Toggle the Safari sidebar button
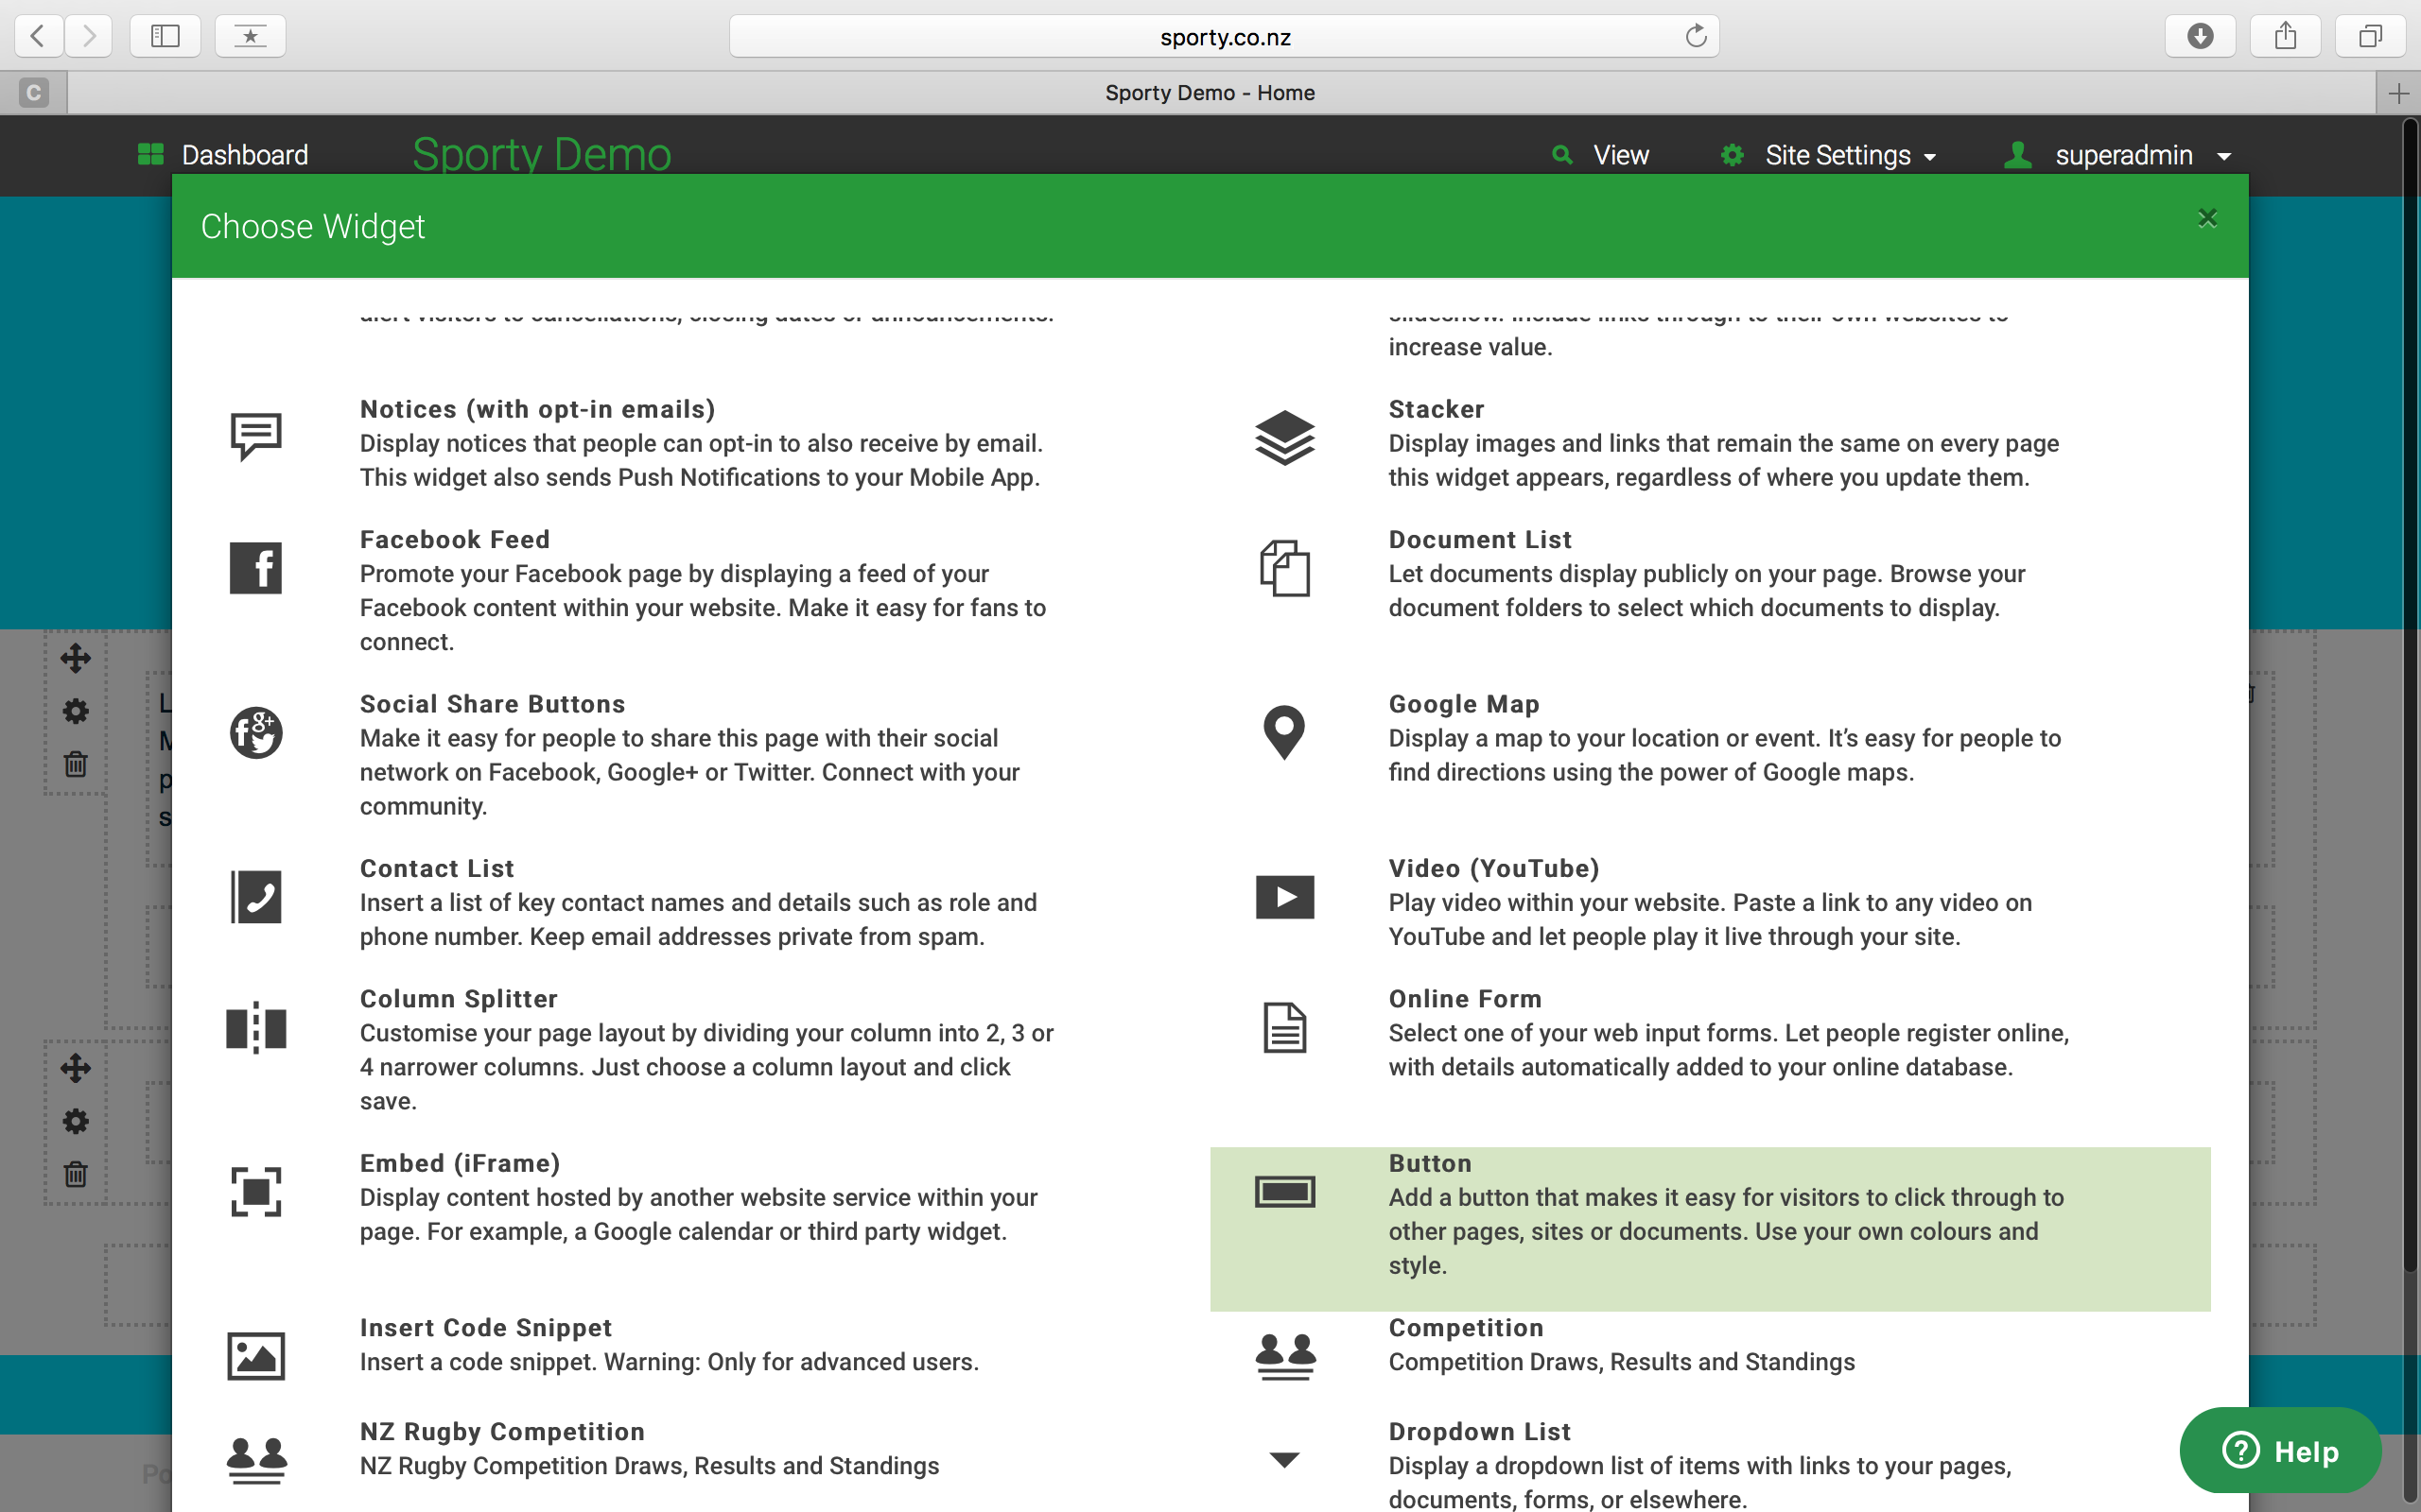 point(165,36)
